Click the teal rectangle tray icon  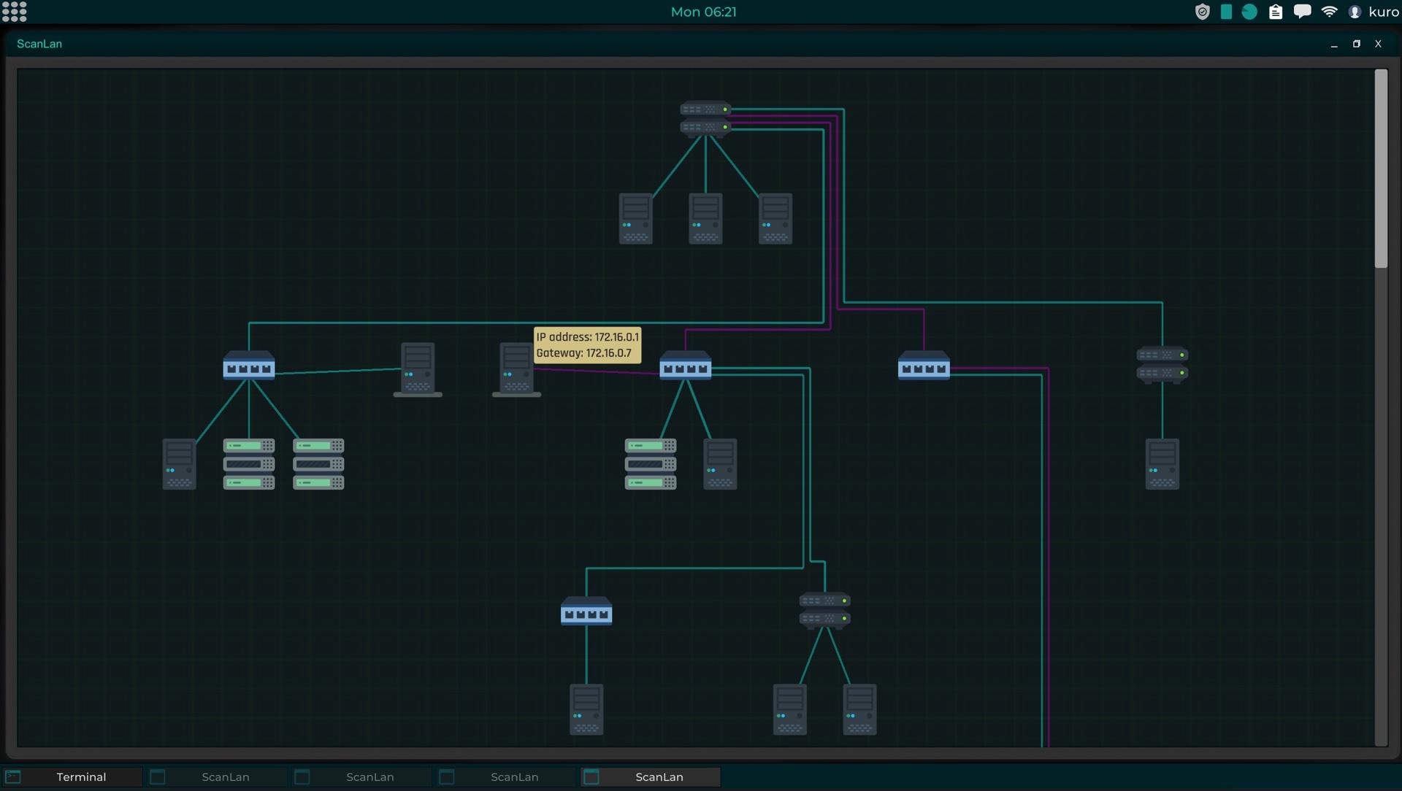pos(1226,12)
